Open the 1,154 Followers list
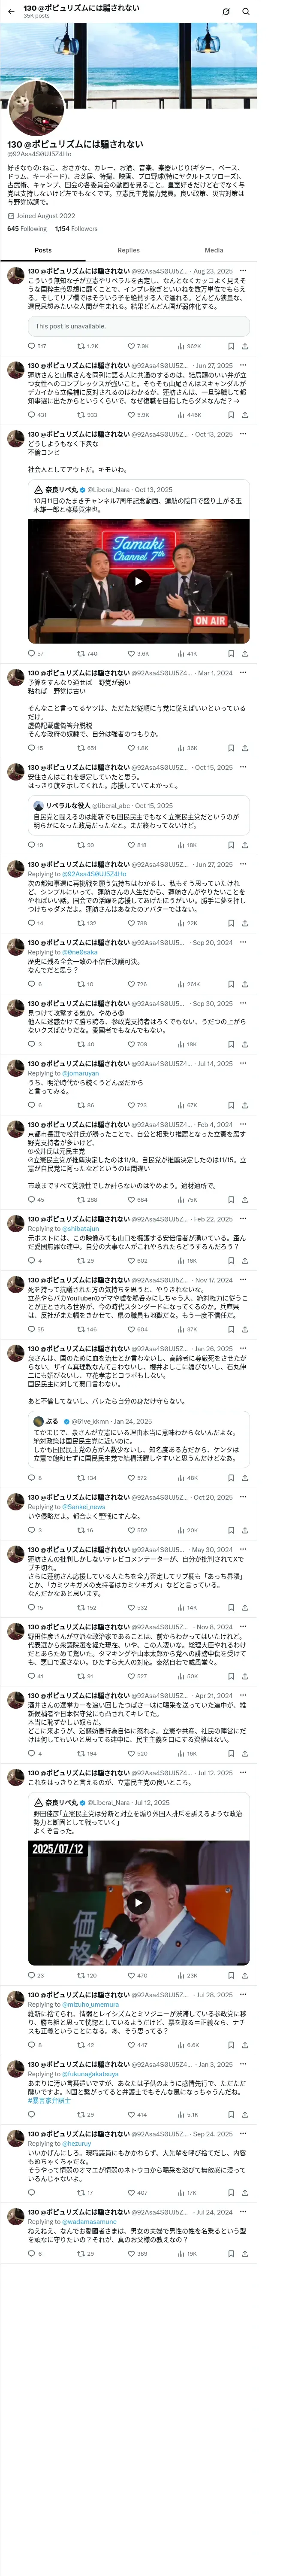 click(x=76, y=229)
